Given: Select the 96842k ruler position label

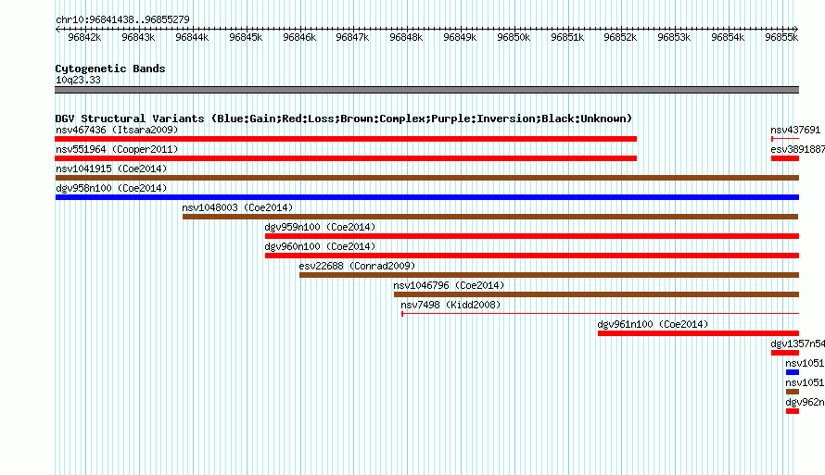Looking at the screenshot, I should pos(84,37).
